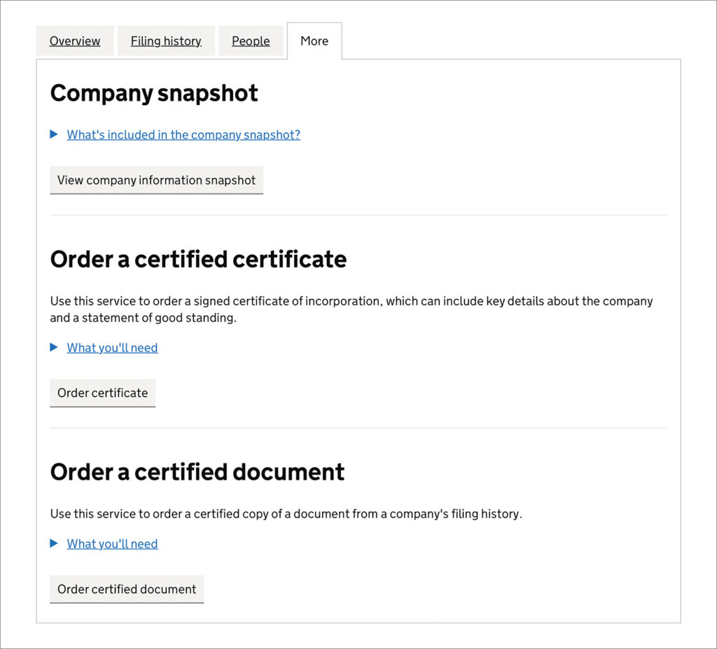717x649 pixels.
Task: Click the arrow icon before document requirements link
Action: (55, 543)
